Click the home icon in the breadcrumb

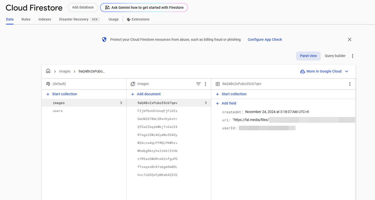point(48,71)
